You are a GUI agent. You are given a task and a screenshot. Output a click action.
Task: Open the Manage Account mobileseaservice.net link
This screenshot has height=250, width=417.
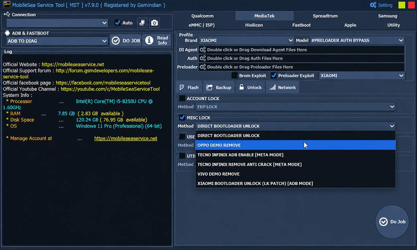click(125, 138)
